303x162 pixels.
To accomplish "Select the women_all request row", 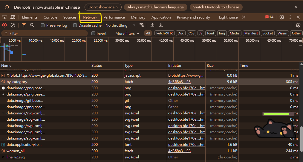I will [x=150, y=151].
